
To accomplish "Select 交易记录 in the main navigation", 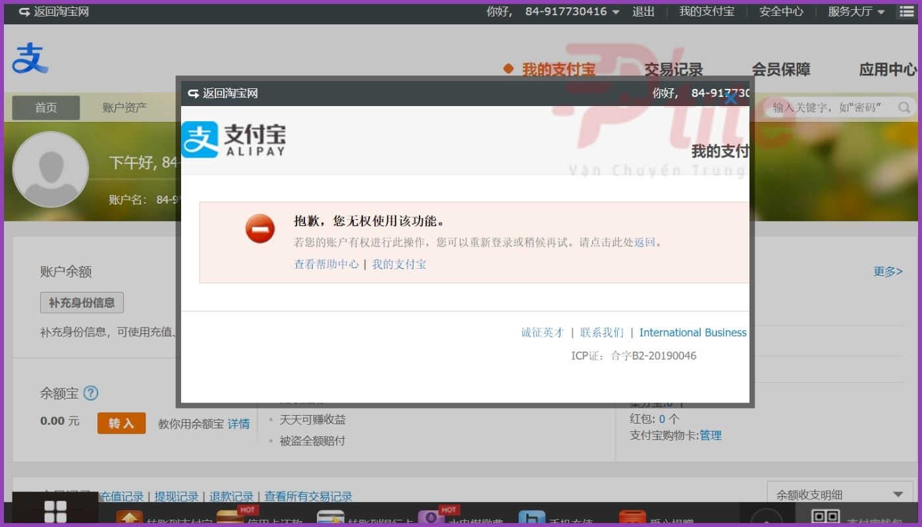I will (674, 69).
